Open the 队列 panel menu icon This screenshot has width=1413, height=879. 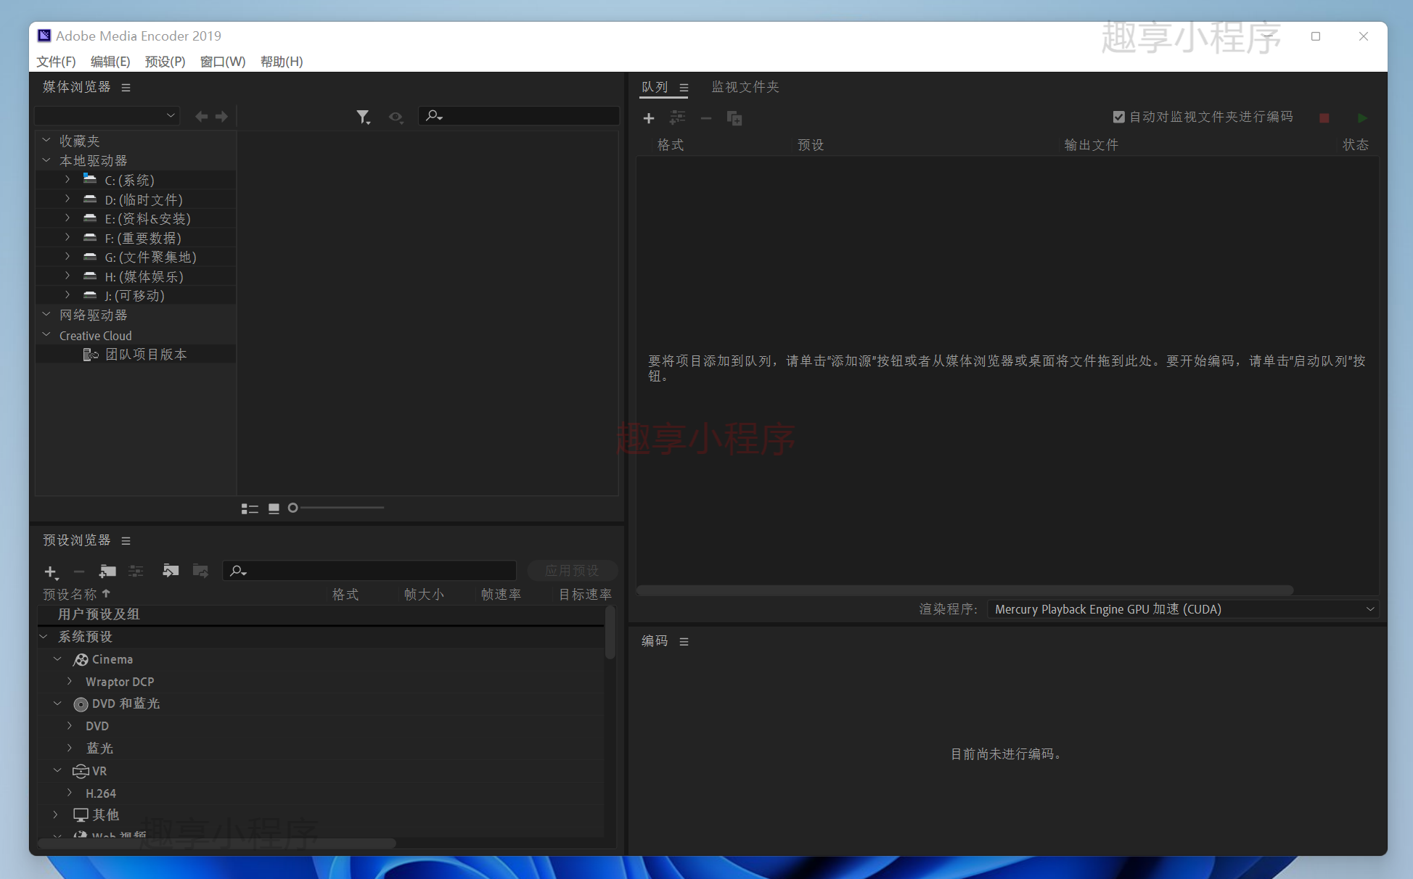click(x=684, y=88)
